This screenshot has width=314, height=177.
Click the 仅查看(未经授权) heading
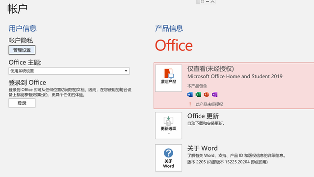click(210, 68)
